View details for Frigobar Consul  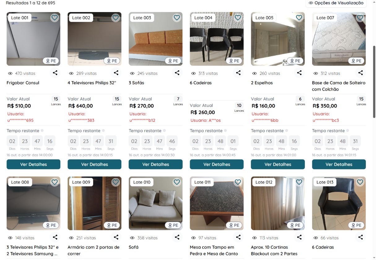click(33, 164)
